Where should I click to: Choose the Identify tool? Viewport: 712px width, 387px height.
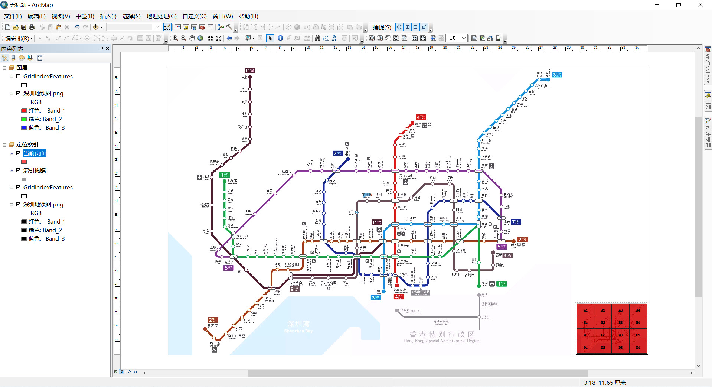tap(280, 38)
